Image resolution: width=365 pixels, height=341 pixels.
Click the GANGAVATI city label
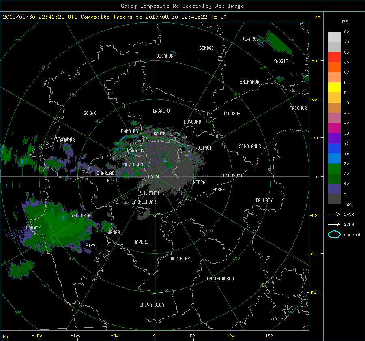(x=232, y=175)
